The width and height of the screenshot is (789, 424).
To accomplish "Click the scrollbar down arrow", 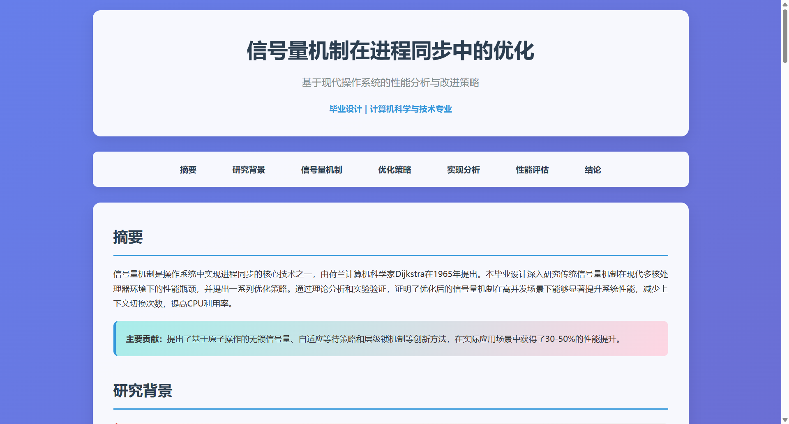I will point(785,420).
